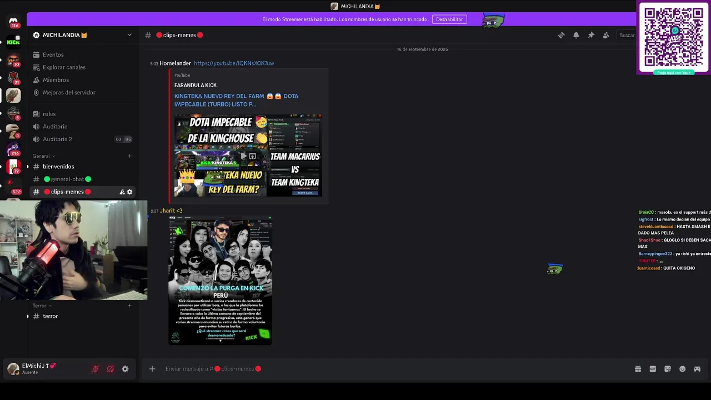Show pinned messages pin icon
The height and width of the screenshot is (400, 711).
click(591, 35)
